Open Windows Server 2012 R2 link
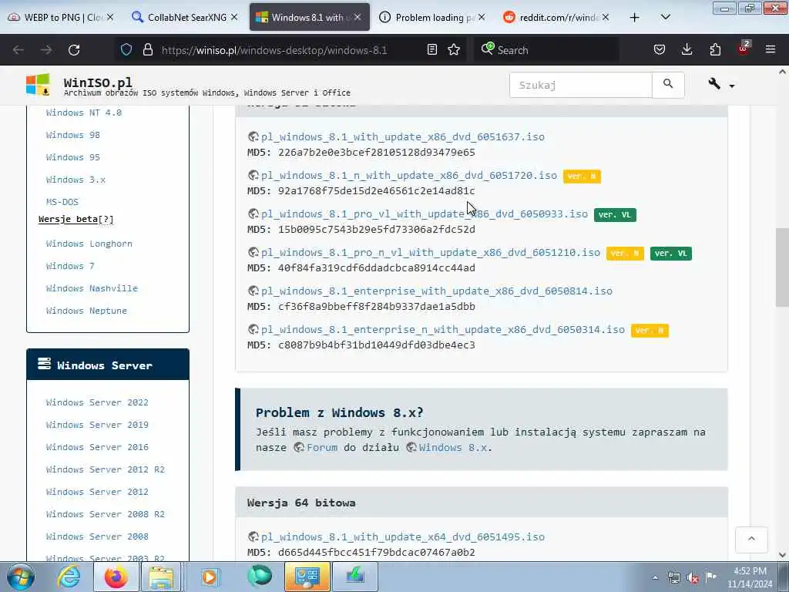Screen dimensions: 789x592 [105, 469]
